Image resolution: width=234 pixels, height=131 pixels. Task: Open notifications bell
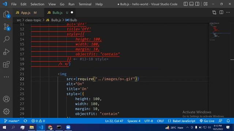228,121
